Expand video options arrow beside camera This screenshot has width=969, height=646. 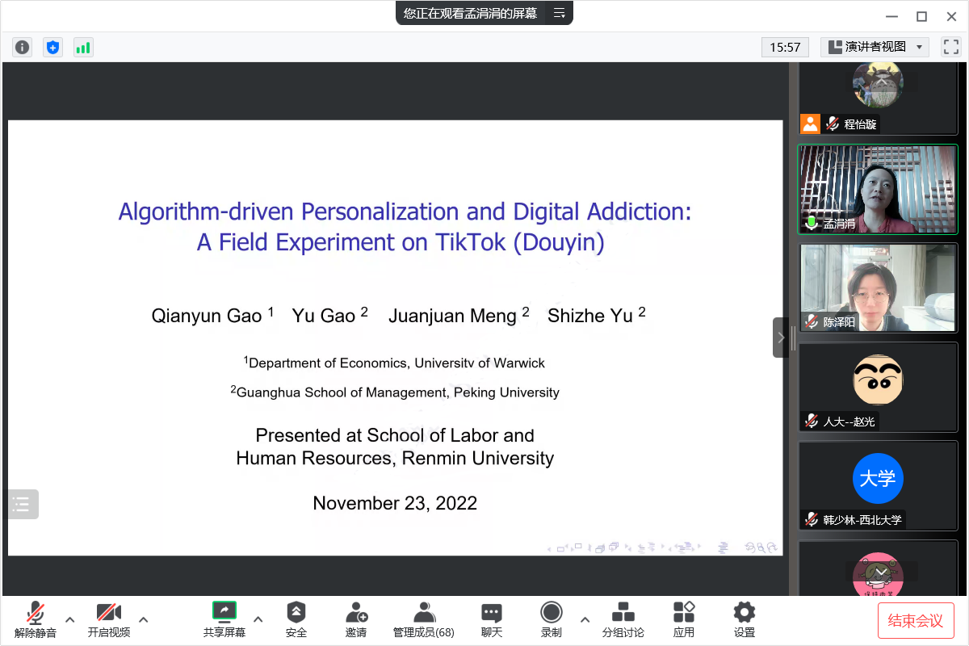coord(144,619)
